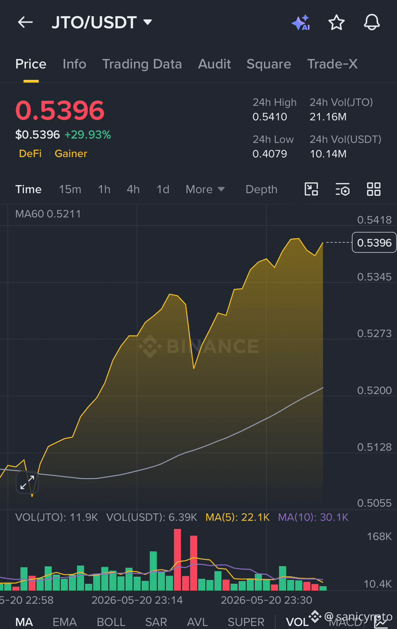This screenshot has height=629, width=397.
Task: Open the Trading Data tab
Action: 142,64
